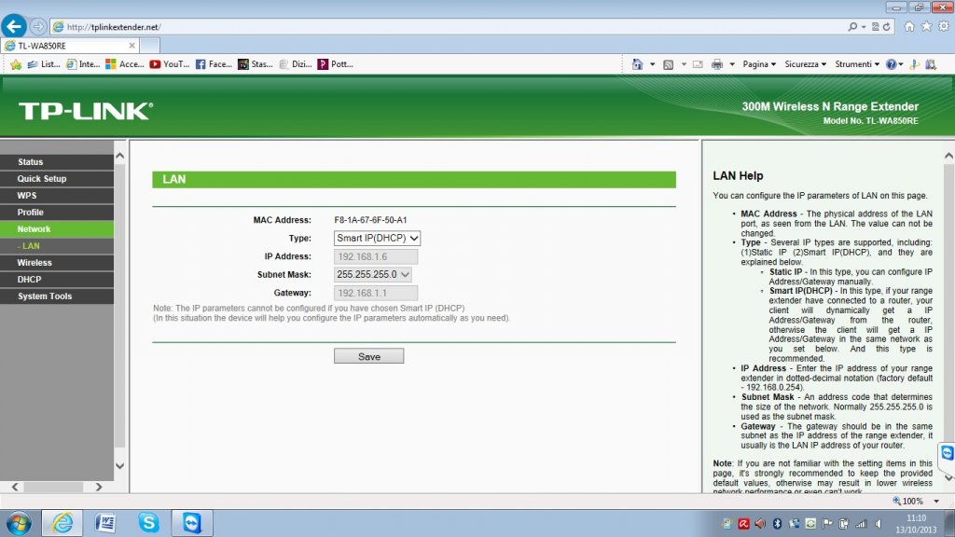
Task: Click the 100% zoom level button
Action: [908, 501]
